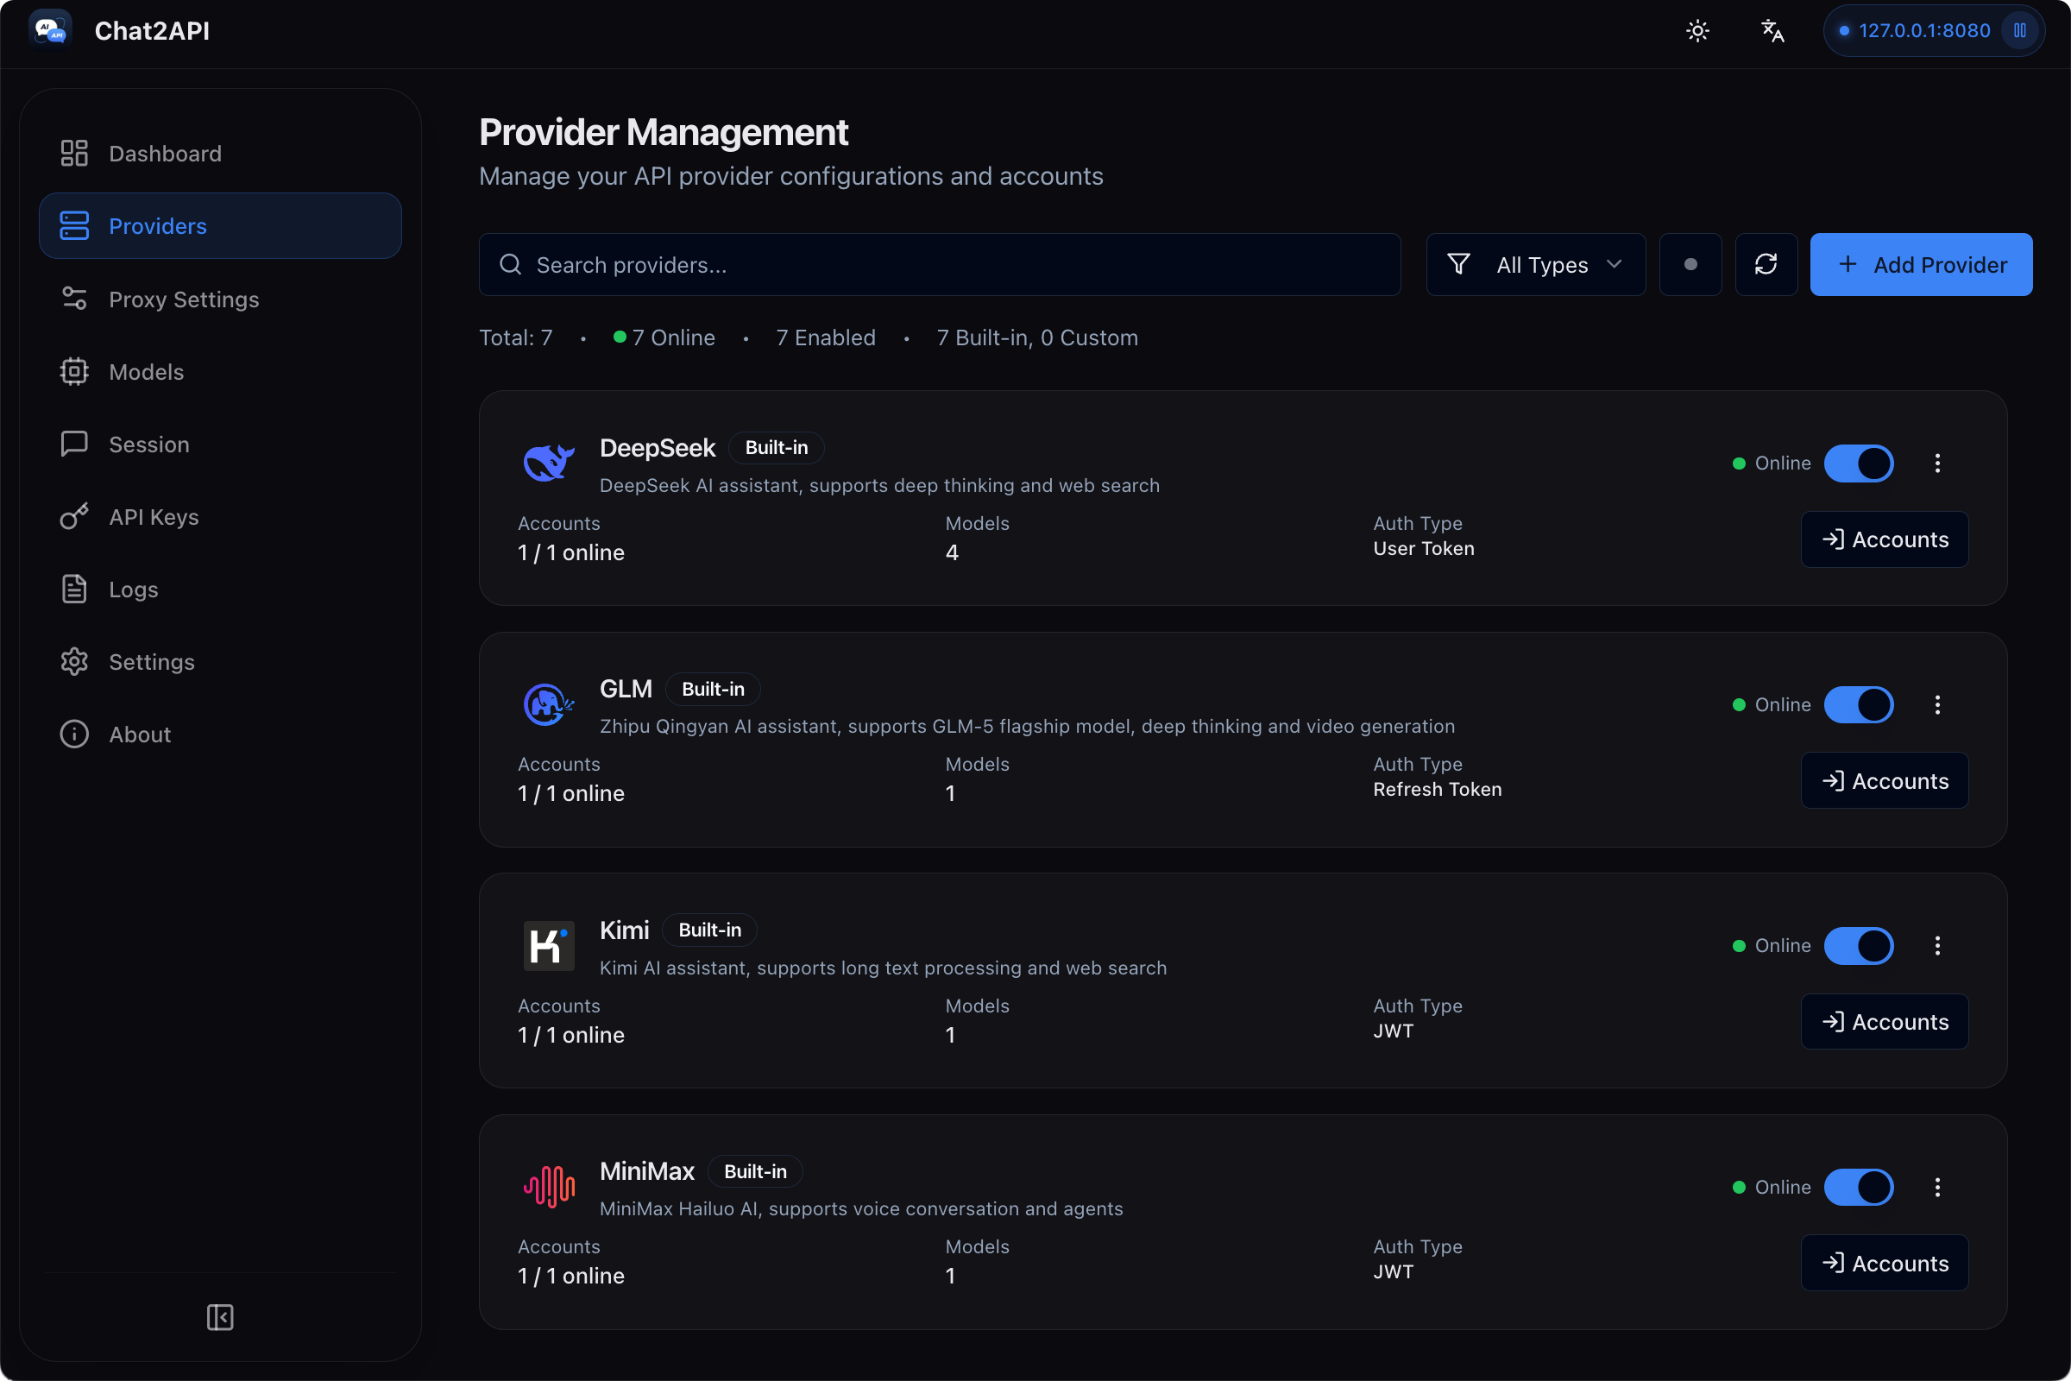Click the Built-in badge next to GLM
Viewport: 2071px width, 1381px height.
pos(714,689)
